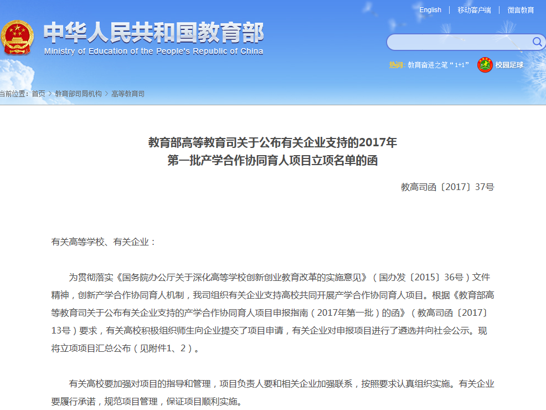Go to 高等教育司 in breadcrumb
This screenshot has height=410, width=546.
(x=128, y=94)
